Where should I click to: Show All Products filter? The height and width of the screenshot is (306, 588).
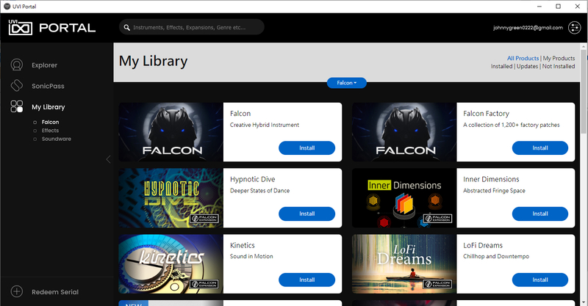coord(523,58)
